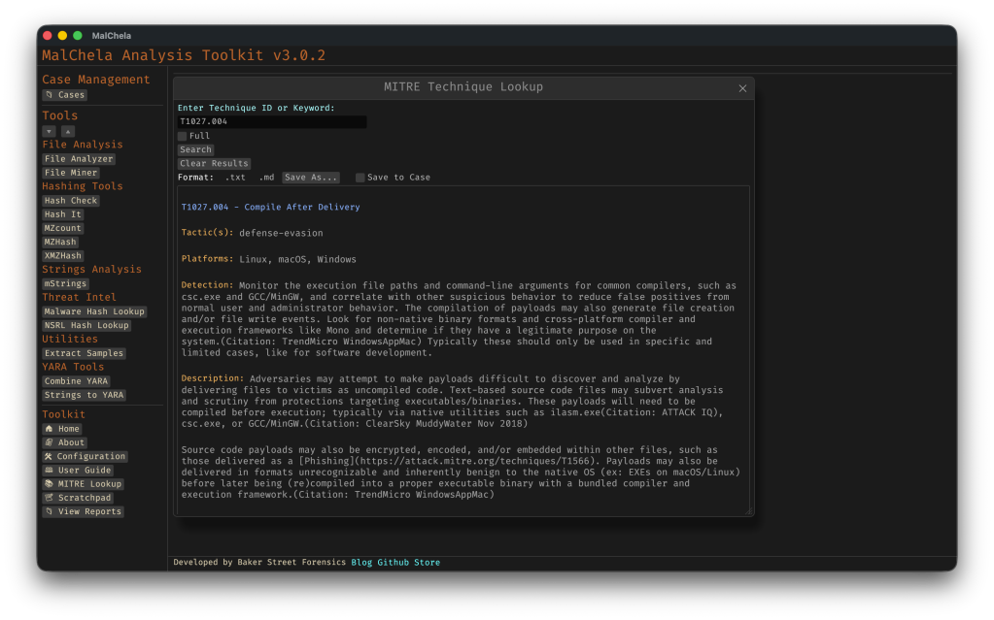Go to Home in Toolkit

(62, 429)
